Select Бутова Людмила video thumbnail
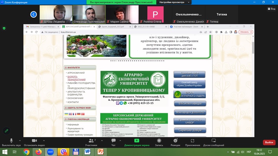The width and height of the screenshot is (278, 156). pyautogui.click(x=56, y=14)
